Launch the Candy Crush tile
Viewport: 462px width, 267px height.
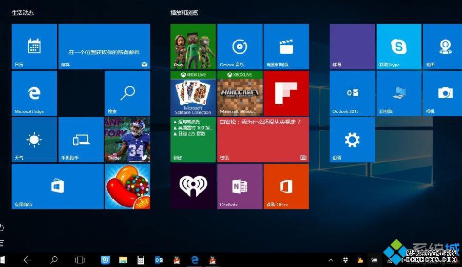pos(127,186)
